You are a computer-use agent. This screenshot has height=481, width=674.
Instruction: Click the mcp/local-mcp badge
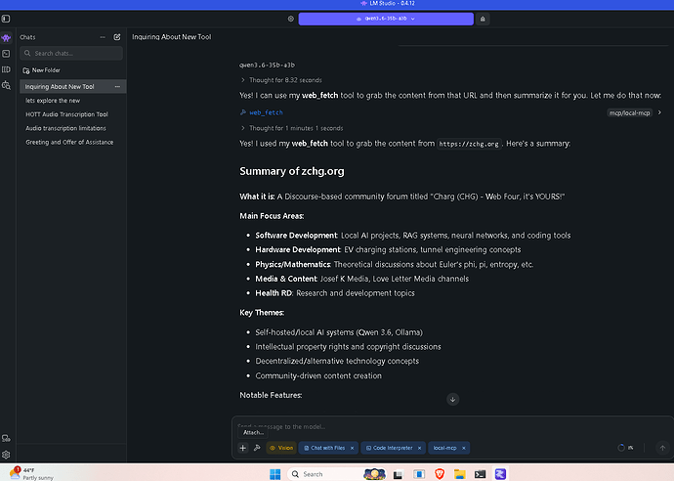(x=630, y=113)
